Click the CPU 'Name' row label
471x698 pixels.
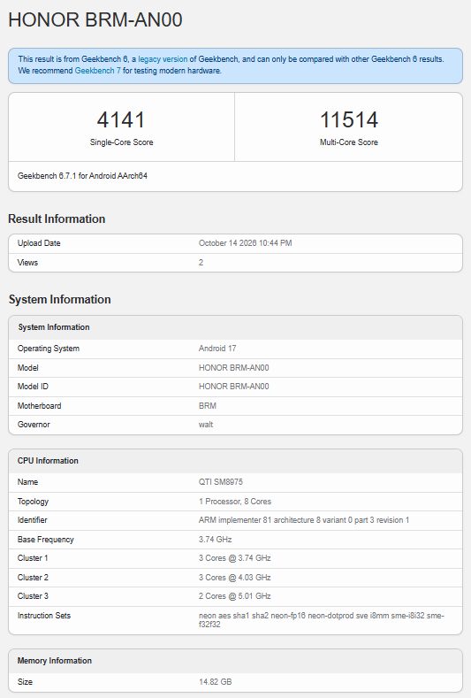tap(27, 482)
